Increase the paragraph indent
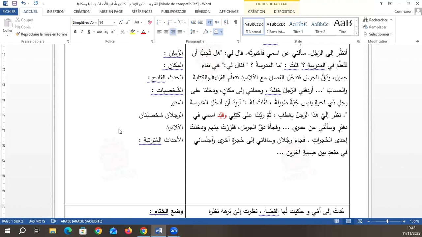 click(x=200, y=22)
